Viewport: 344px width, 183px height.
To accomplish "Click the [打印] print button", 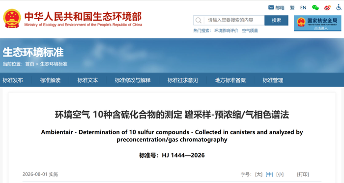I will click(303, 174).
